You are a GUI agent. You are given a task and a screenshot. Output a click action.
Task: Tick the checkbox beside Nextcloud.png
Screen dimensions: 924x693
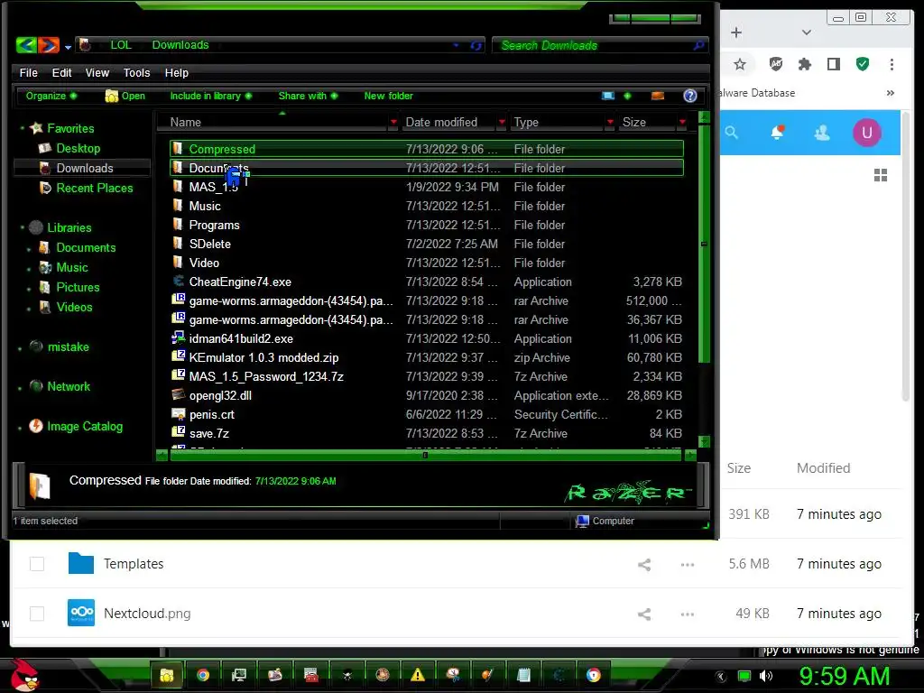(37, 614)
